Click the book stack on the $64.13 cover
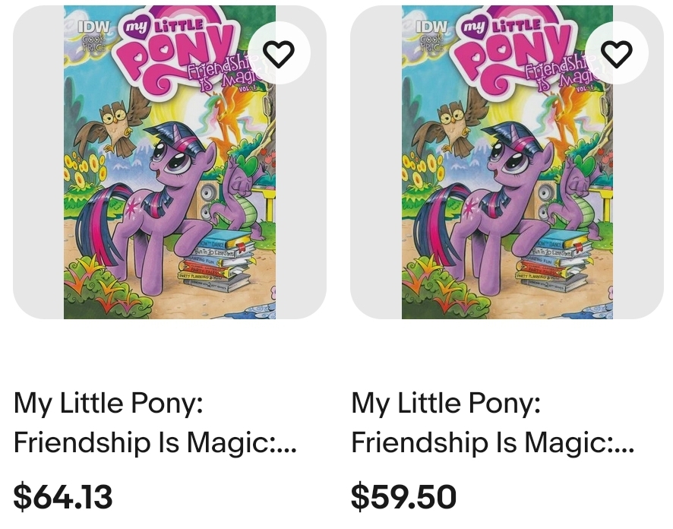The height and width of the screenshot is (529, 673). click(215, 263)
